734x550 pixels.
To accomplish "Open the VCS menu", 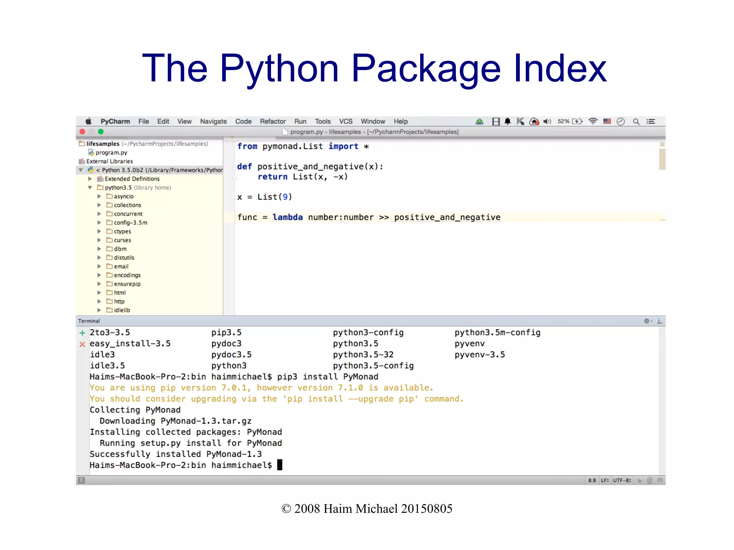I will click(x=345, y=121).
